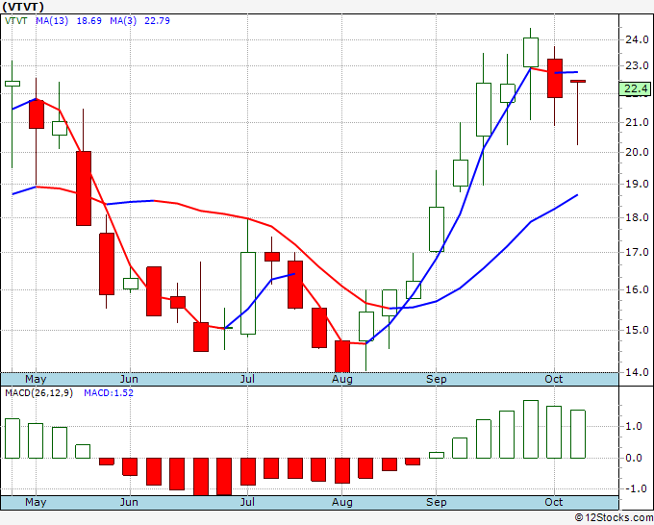The image size is (654, 525).
Task: Click the 21.0 price axis label
Action: [x=637, y=122]
